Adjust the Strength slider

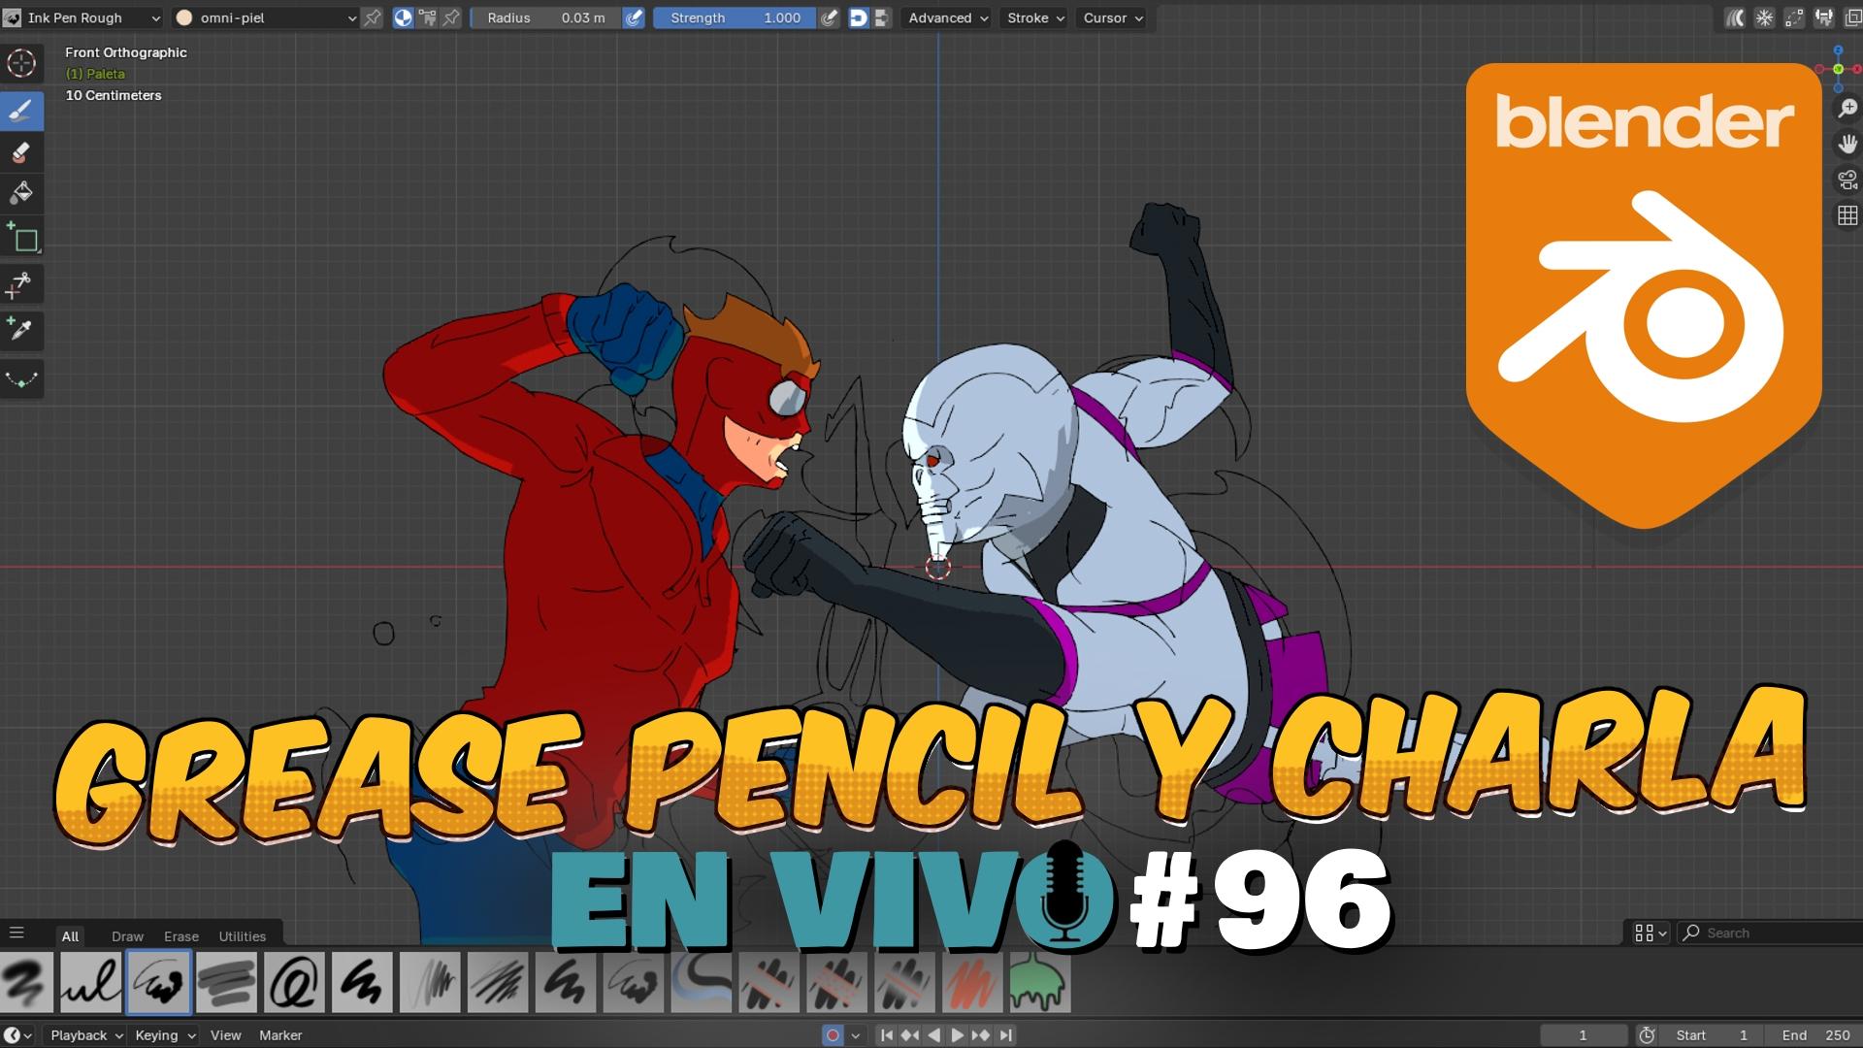coord(735,17)
